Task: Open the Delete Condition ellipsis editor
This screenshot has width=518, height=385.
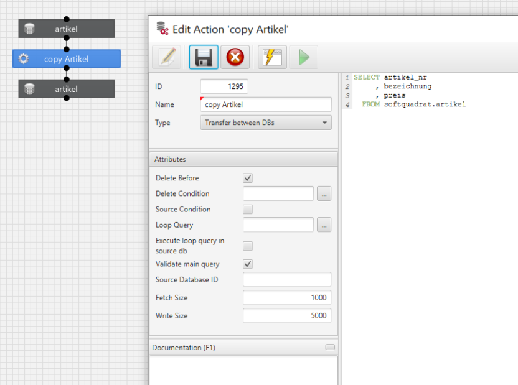Action: click(x=324, y=194)
